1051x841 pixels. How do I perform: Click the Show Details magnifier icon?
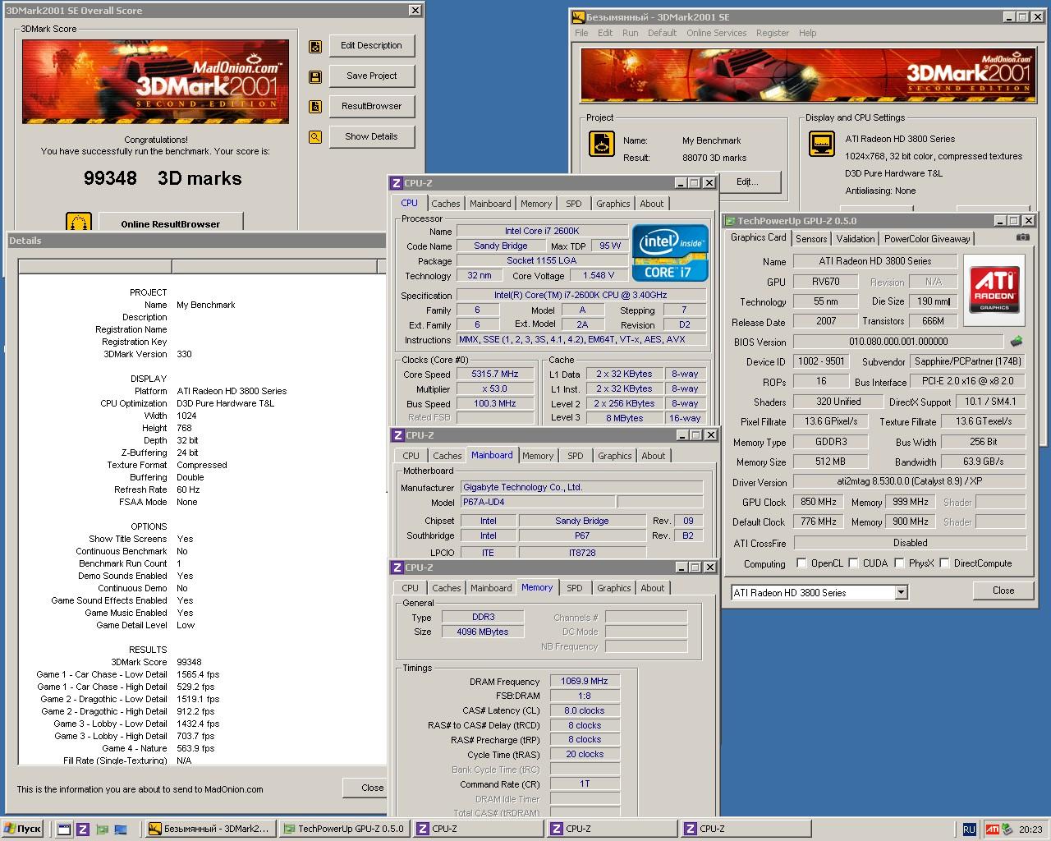[x=315, y=137]
